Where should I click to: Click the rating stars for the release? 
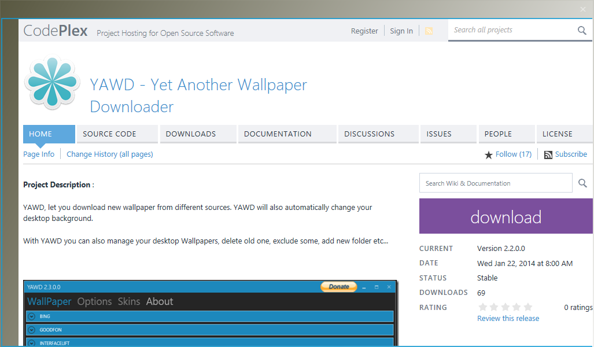coord(506,307)
